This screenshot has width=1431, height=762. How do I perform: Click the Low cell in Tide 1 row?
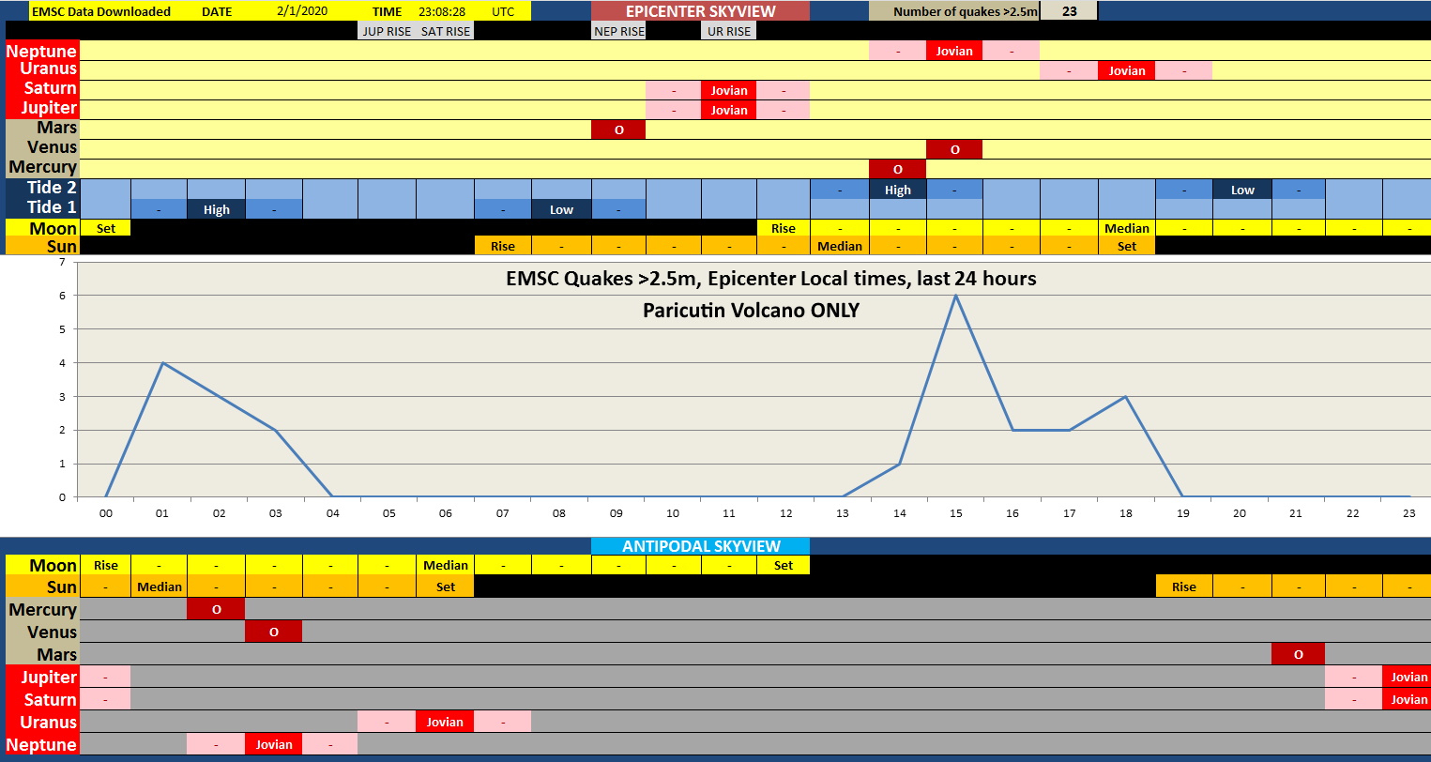pyautogui.click(x=561, y=209)
